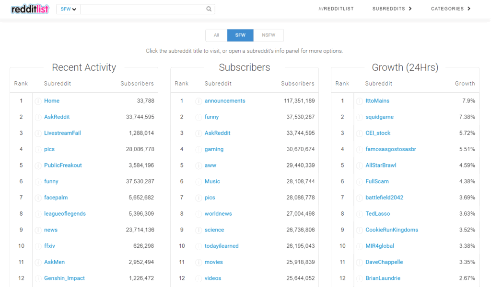Viewport: 491px width, 287px height.
Task: Open info icon beside Genshin_Impact
Action: pos(38,278)
